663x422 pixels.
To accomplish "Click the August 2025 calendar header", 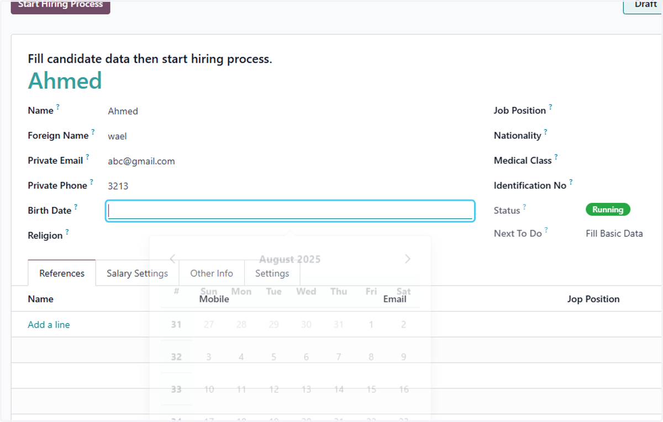I will pyautogui.click(x=290, y=259).
